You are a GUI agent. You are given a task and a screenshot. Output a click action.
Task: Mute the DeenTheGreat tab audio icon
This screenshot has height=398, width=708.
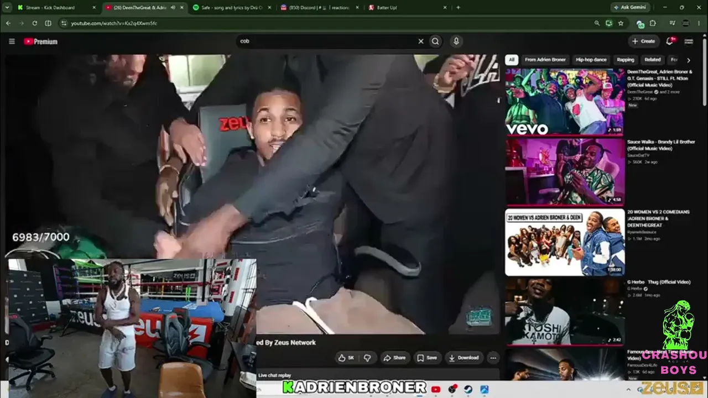(173, 8)
